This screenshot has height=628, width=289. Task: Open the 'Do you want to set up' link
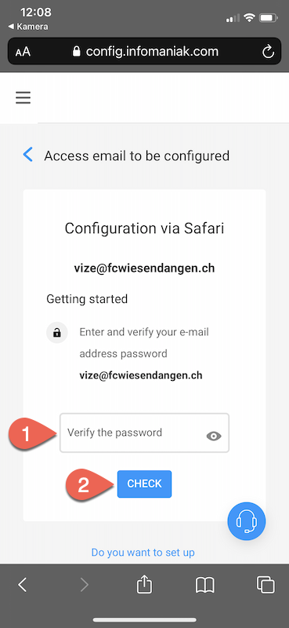143,553
